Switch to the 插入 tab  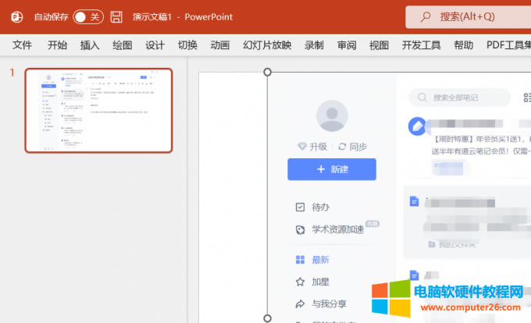89,45
